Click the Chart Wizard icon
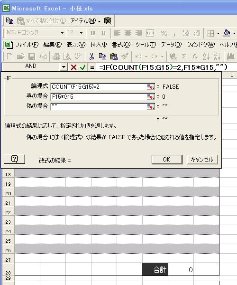Image resolution: width=237 pixels, height=285 pixels. click(x=231, y=57)
